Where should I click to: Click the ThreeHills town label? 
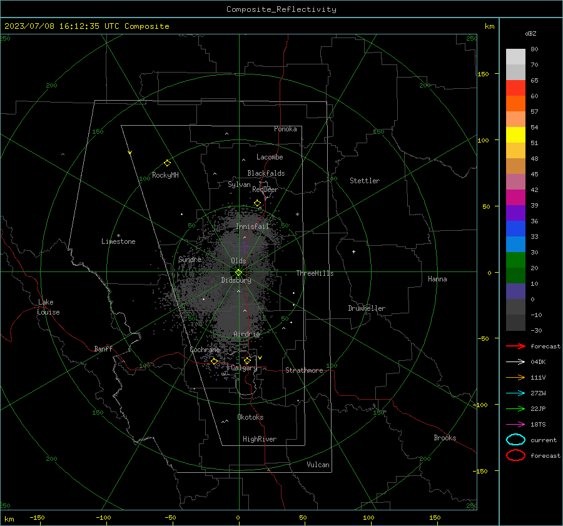click(x=315, y=273)
